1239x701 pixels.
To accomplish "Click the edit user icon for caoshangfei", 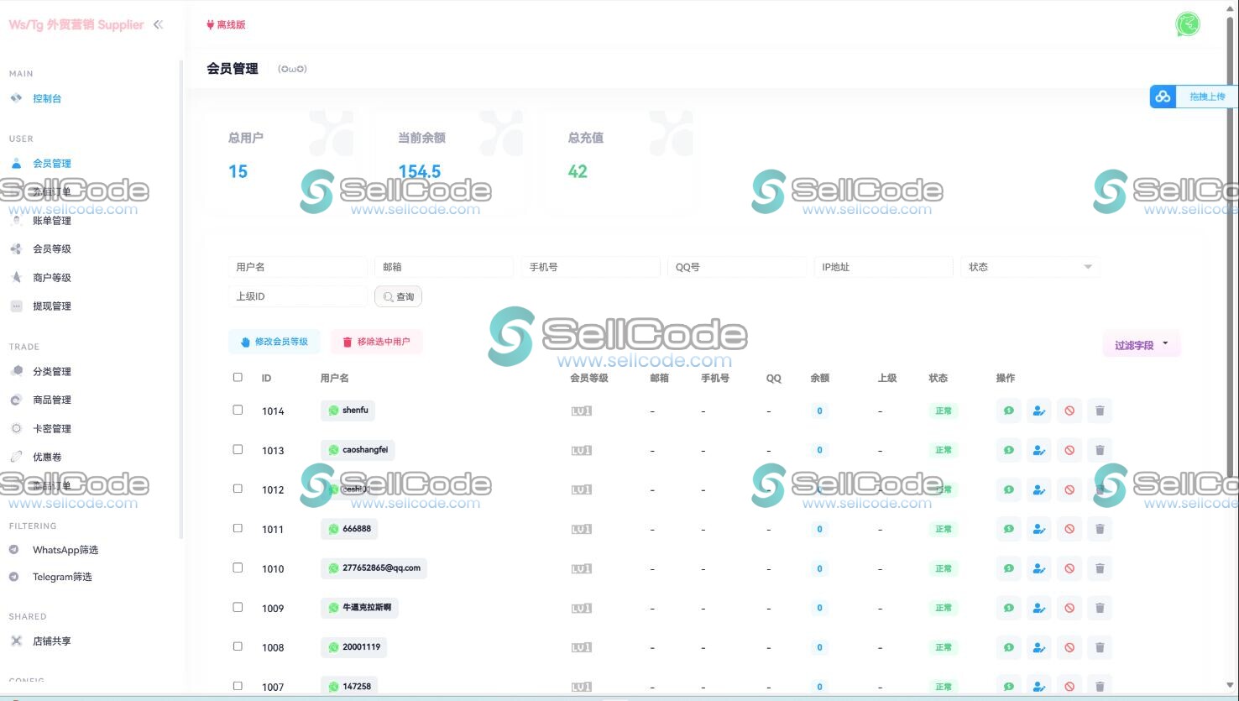I will coord(1038,450).
